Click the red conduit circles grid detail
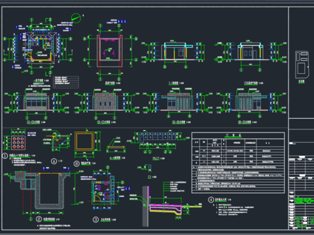Viewport: 314px width, 235px height. point(18,143)
